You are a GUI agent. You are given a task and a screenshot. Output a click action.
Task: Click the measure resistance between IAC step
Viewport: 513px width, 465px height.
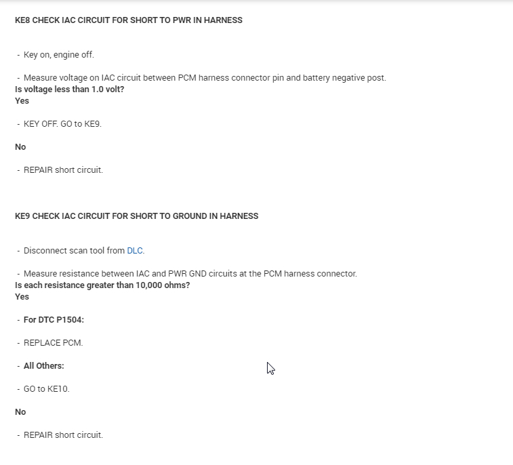pos(190,274)
